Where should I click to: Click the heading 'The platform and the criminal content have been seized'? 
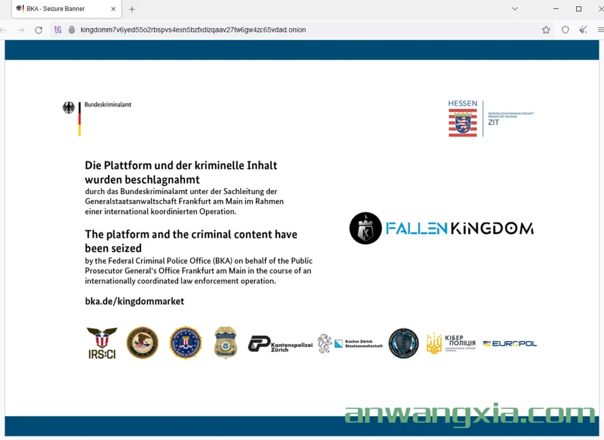[x=191, y=241]
